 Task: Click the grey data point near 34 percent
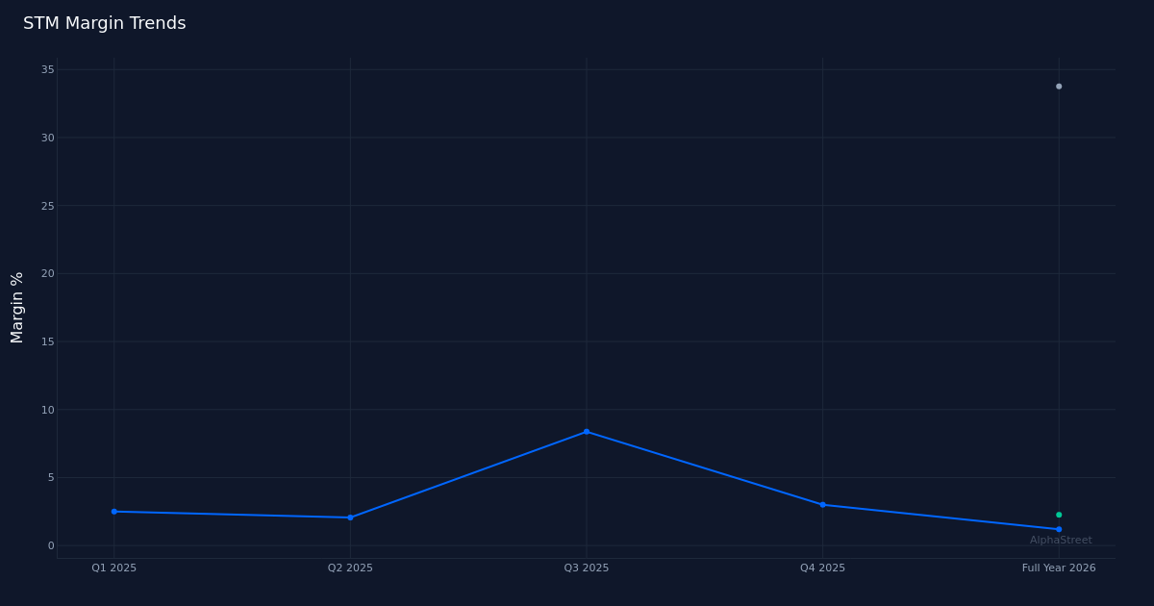pos(1059,87)
